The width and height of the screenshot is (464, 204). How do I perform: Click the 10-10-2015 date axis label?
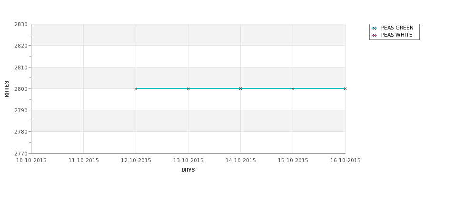[31, 161]
